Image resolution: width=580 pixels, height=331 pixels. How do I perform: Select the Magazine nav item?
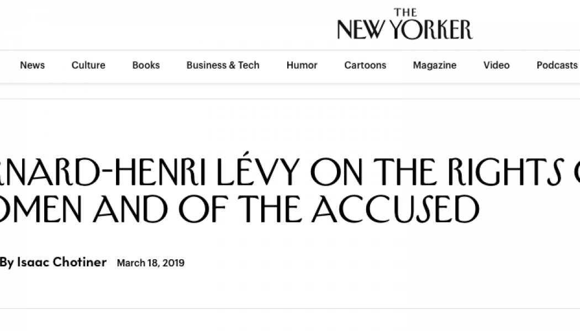[435, 65]
